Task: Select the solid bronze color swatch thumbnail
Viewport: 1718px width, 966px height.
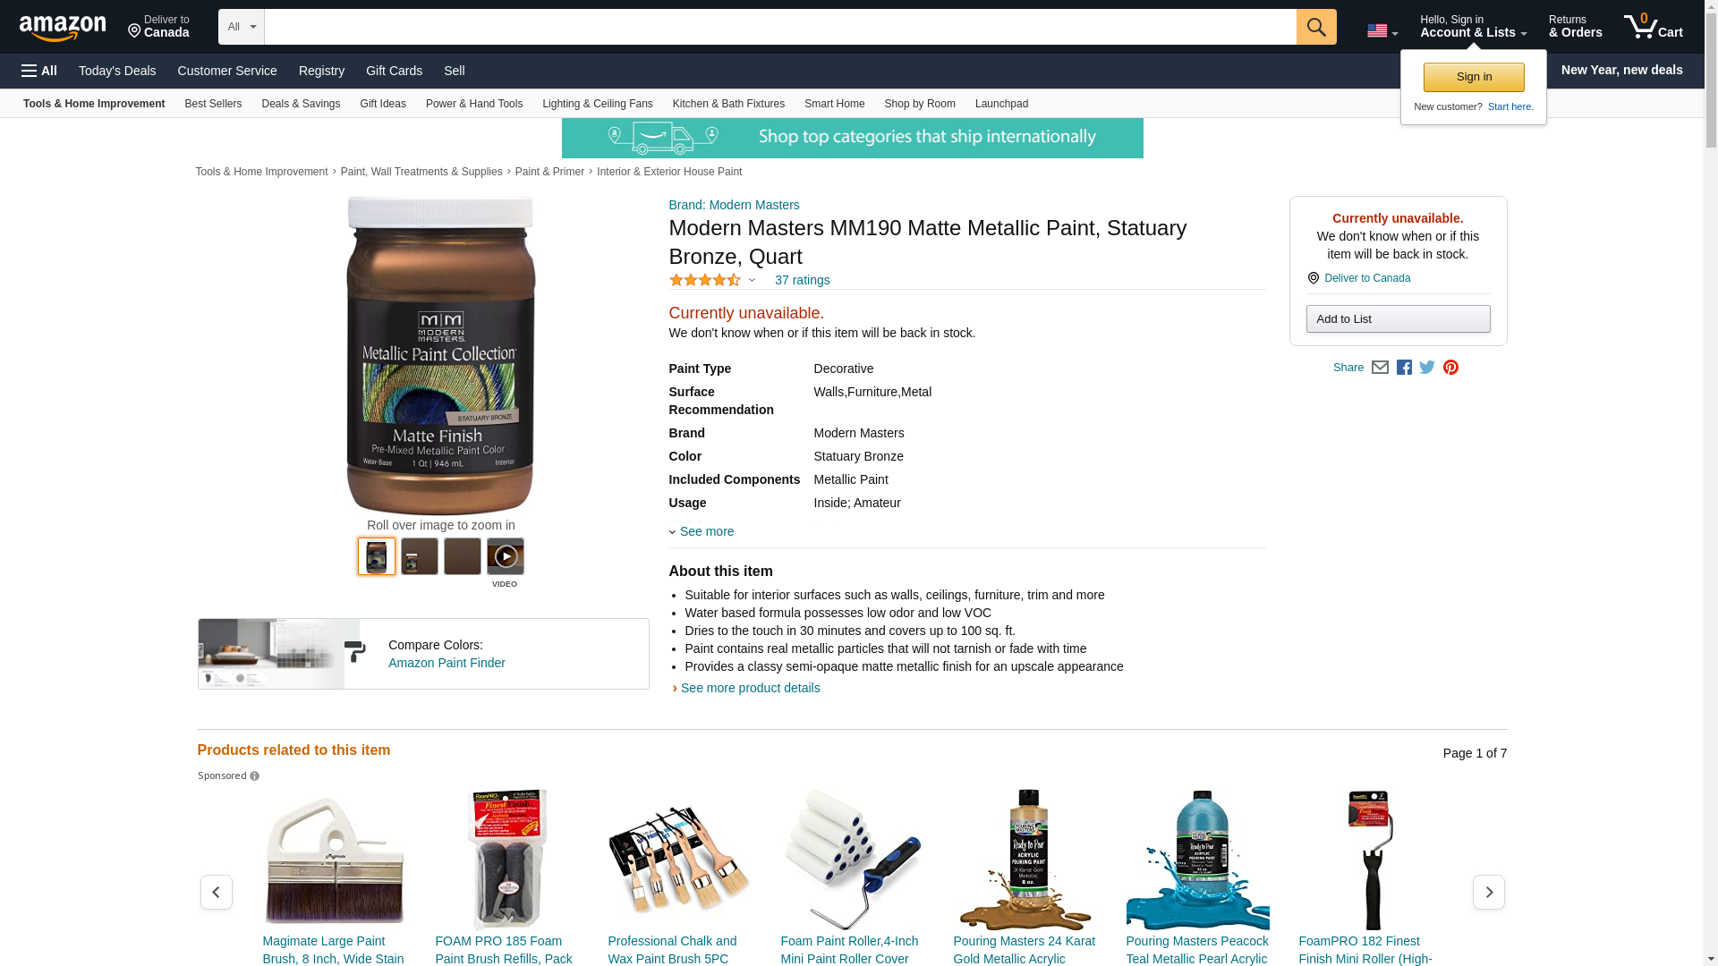Action: (x=462, y=556)
